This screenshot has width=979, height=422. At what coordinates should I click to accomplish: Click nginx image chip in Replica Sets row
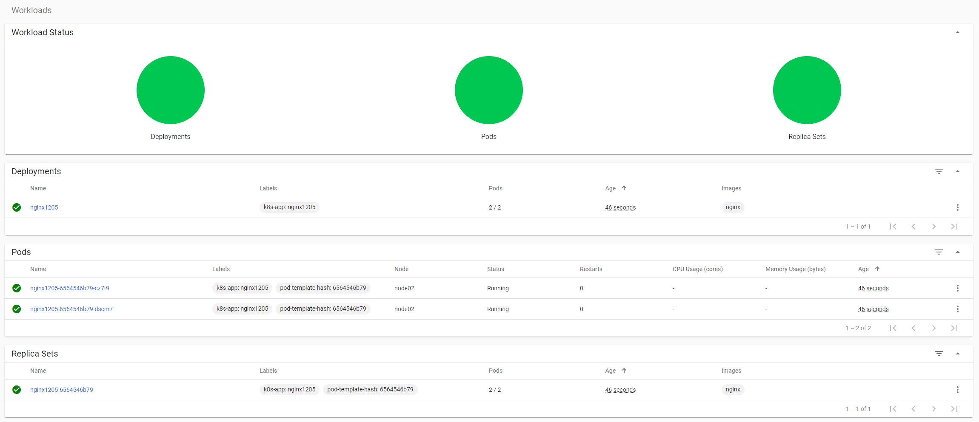(733, 390)
